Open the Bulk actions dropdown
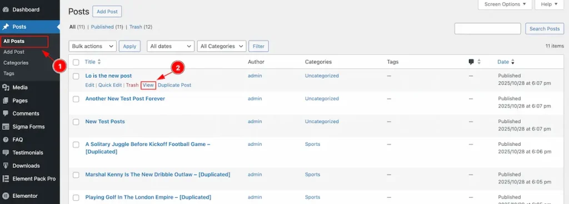 (x=93, y=47)
